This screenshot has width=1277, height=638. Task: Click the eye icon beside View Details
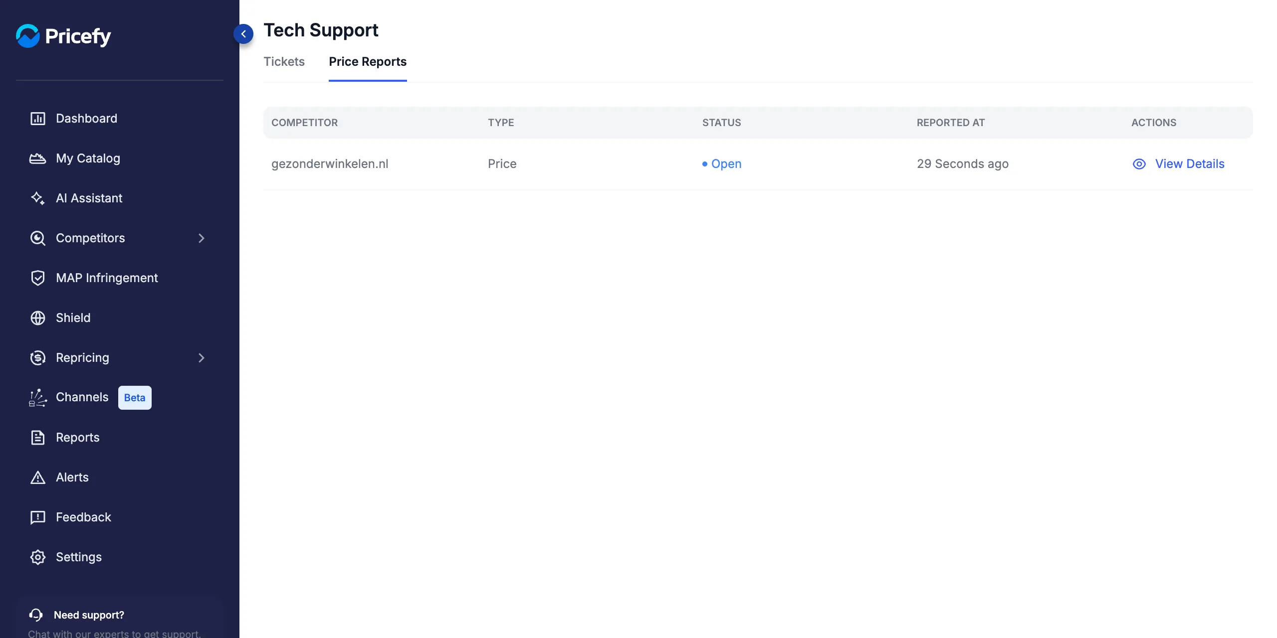1139,164
